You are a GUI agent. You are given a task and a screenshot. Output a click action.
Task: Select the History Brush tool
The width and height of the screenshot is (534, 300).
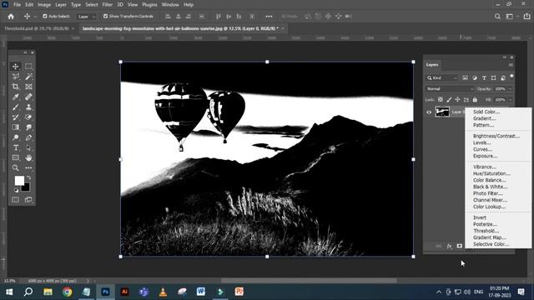pyautogui.click(x=15, y=117)
